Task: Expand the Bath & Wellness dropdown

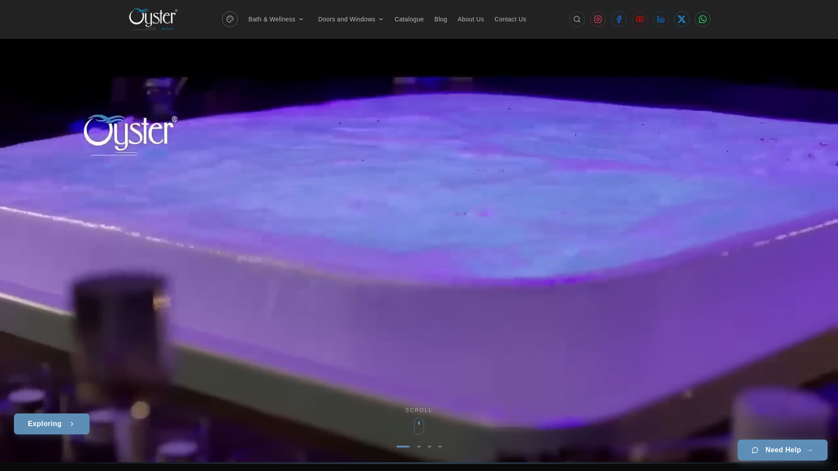Action: [276, 19]
